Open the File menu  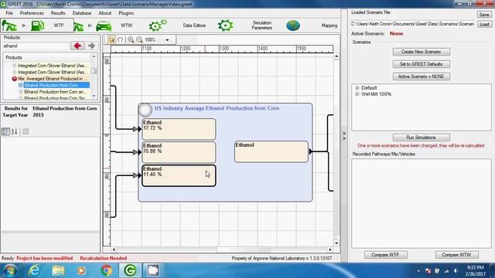[9, 13]
